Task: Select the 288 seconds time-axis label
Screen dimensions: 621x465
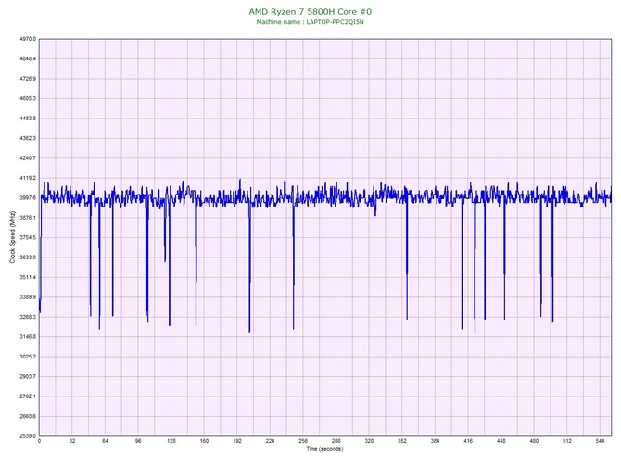Action: 336,441
